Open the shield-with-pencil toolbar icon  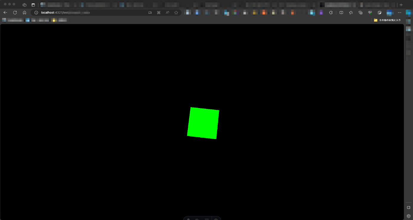pyautogui.click(x=380, y=13)
